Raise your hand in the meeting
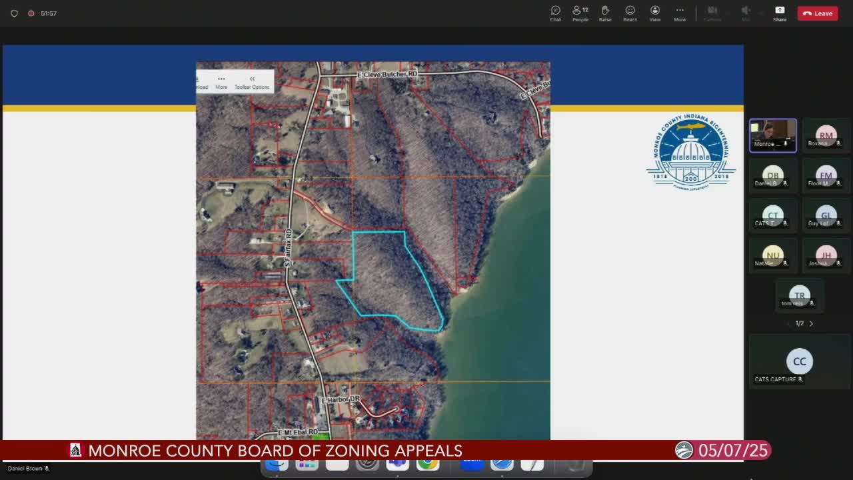Viewport: 853px width, 480px height. click(605, 13)
